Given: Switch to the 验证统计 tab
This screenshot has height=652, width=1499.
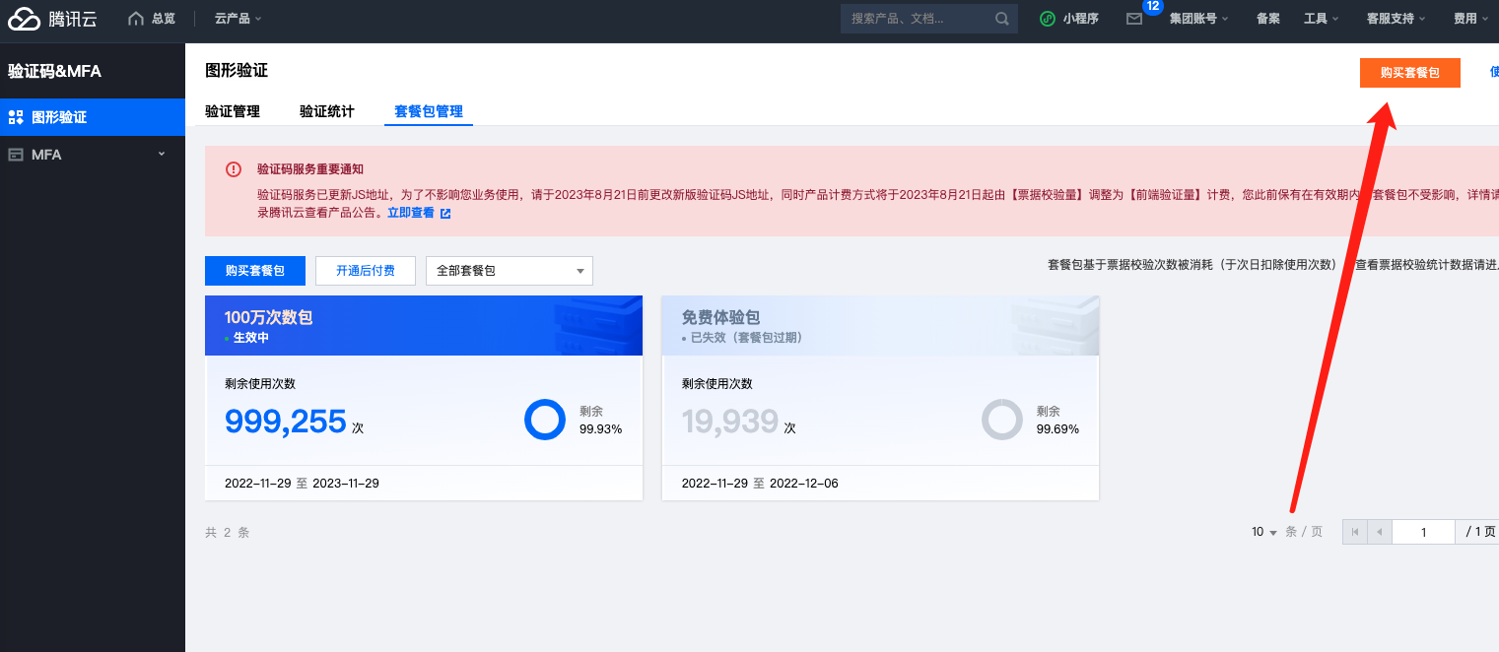Looking at the screenshot, I should (327, 111).
